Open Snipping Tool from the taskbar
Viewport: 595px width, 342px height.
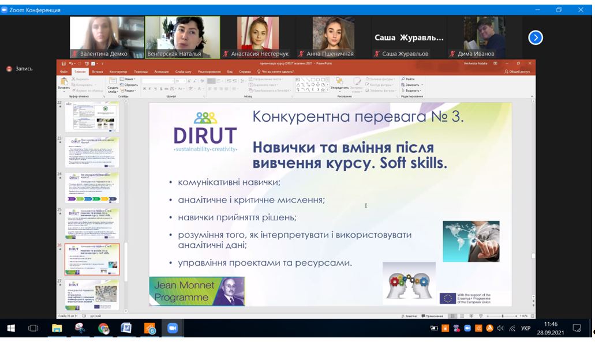coord(80,328)
